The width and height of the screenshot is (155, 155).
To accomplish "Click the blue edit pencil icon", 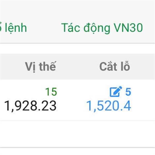I will [116, 91].
